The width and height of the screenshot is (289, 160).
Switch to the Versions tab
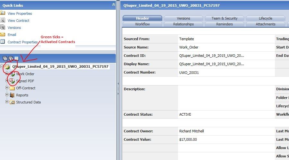(183, 18)
